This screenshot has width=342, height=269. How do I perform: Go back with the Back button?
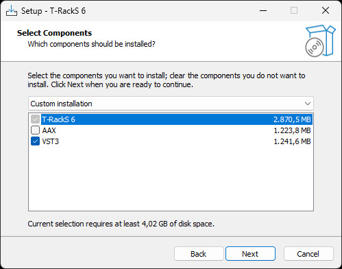(199, 254)
